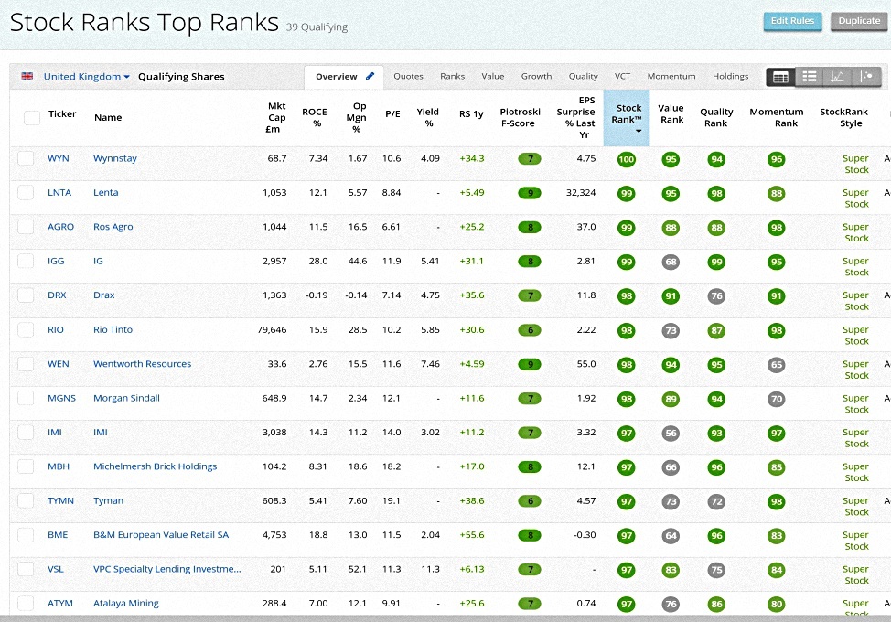The height and width of the screenshot is (622, 891).
Task: Open the line chart view icon
Action: pos(838,77)
